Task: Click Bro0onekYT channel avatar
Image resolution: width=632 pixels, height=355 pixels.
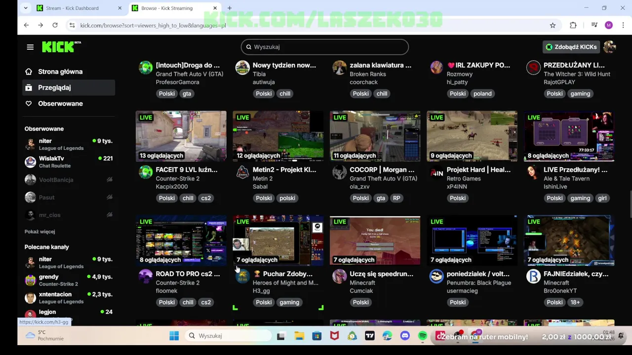Action: coord(533,276)
